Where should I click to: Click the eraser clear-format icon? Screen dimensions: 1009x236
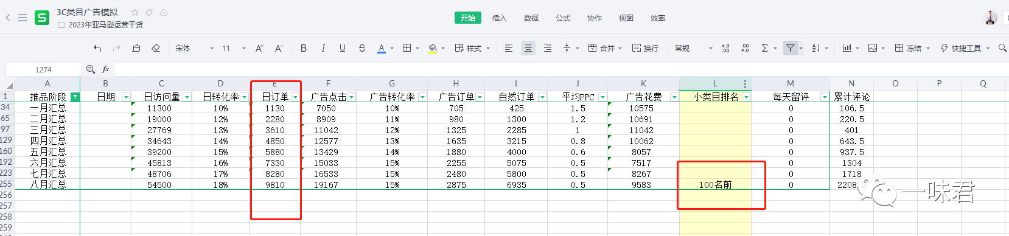[156, 48]
